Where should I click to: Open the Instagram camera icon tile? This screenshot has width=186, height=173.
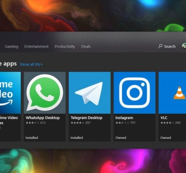click(134, 93)
